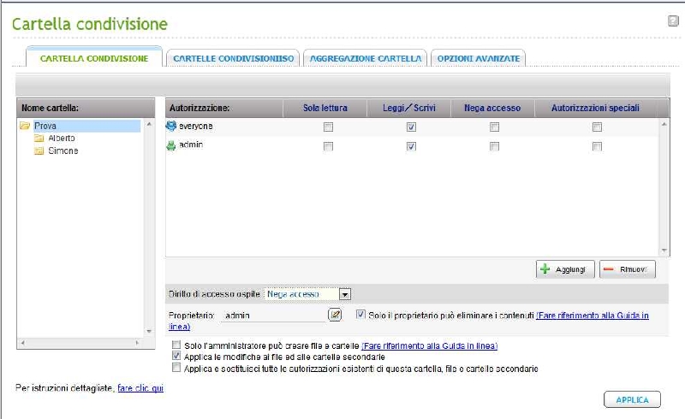Switch to Aggregazione Cartella tab

point(366,58)
